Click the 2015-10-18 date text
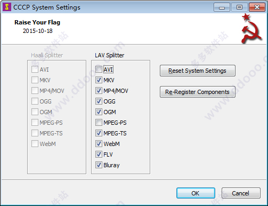The image size is (268, 206). pos(38,31)
